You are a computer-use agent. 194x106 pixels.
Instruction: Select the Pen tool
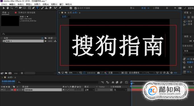33,8
